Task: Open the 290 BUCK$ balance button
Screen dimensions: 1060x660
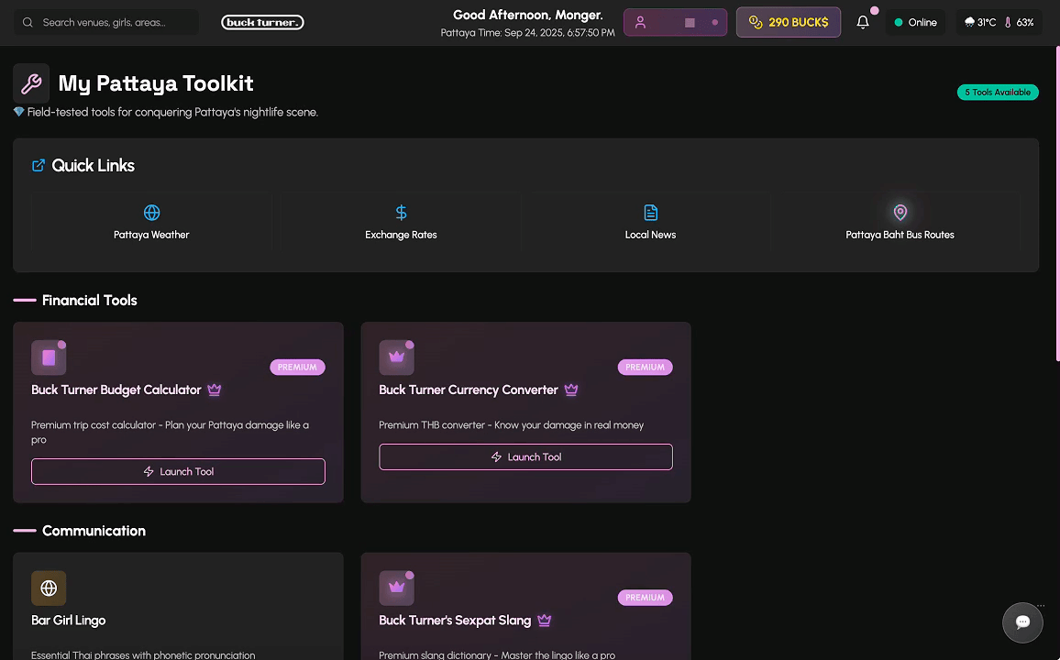Action: 789,22
